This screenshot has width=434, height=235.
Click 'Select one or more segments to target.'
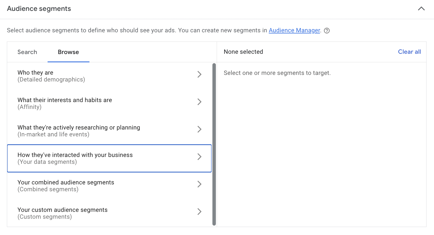[x=277, y=73]
